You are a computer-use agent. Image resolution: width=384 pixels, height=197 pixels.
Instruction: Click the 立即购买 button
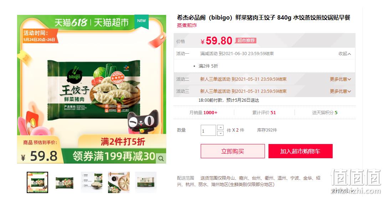(233, 151)
